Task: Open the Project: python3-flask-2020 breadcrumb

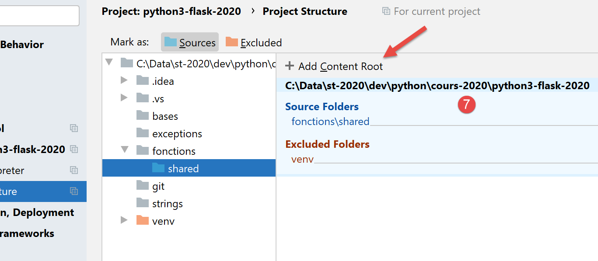Action: click(x=171, y=11)
